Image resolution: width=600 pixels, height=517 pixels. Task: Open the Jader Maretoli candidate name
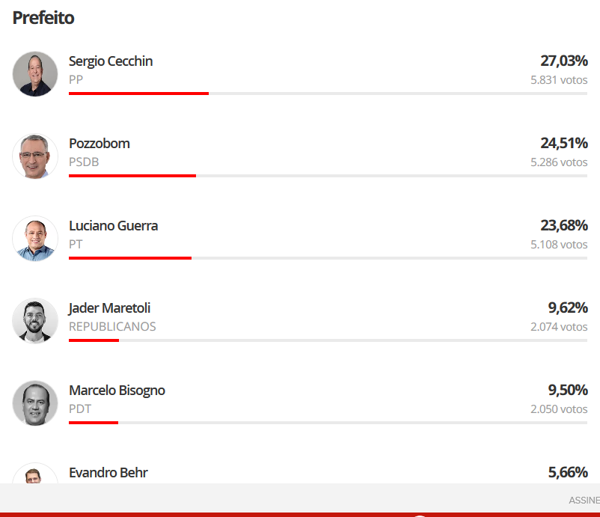[109, 308]
